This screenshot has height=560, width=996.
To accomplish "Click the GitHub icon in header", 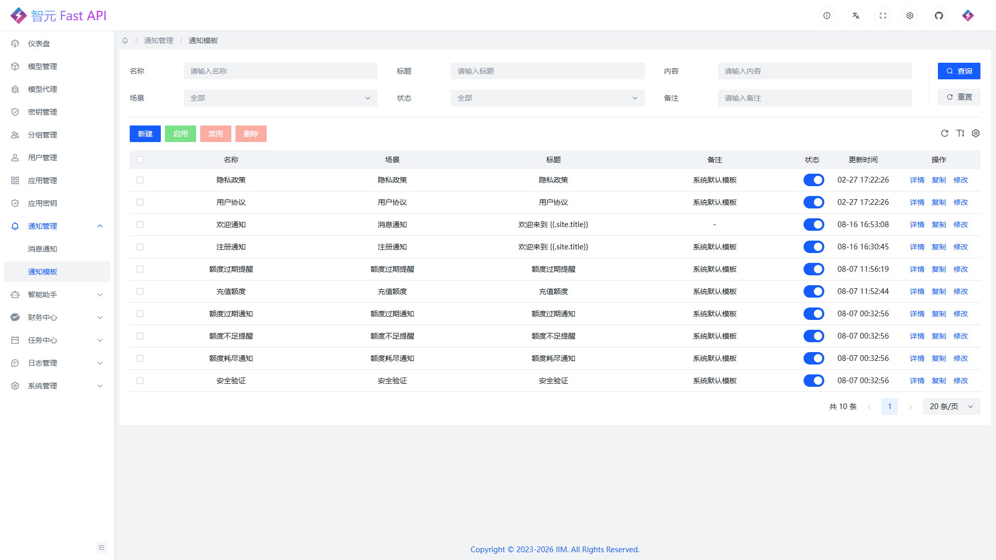I will [939, 16].
